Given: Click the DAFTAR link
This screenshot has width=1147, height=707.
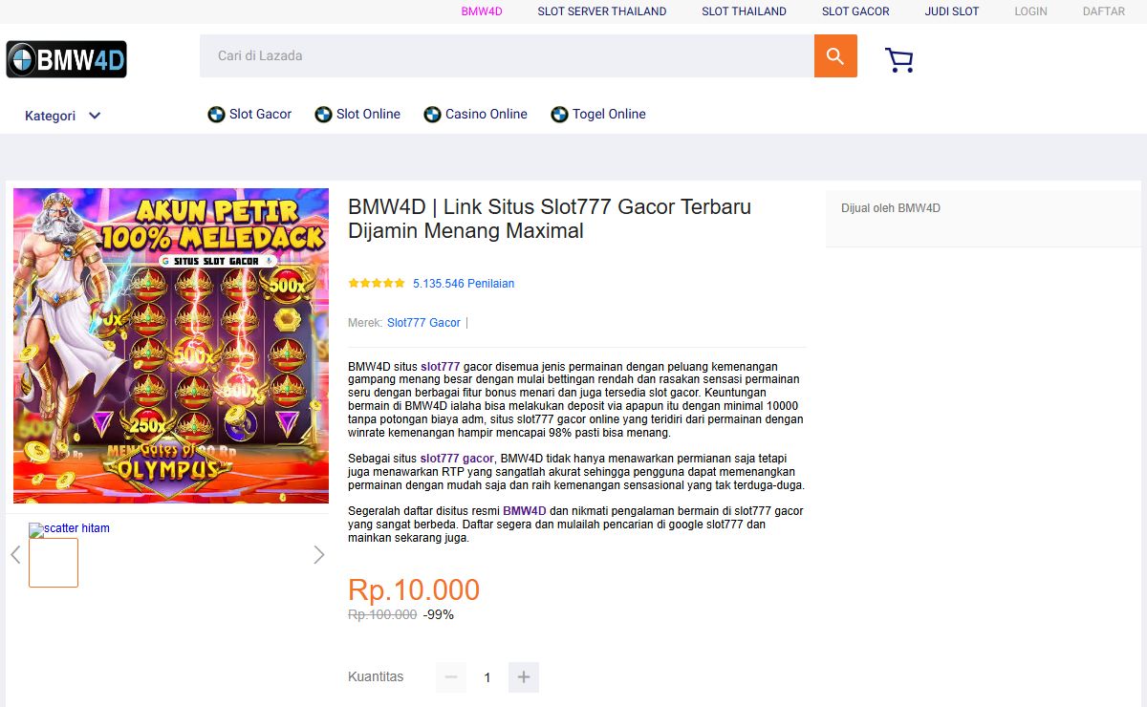Looking at the screenshot, I should tap(1103, 11).
